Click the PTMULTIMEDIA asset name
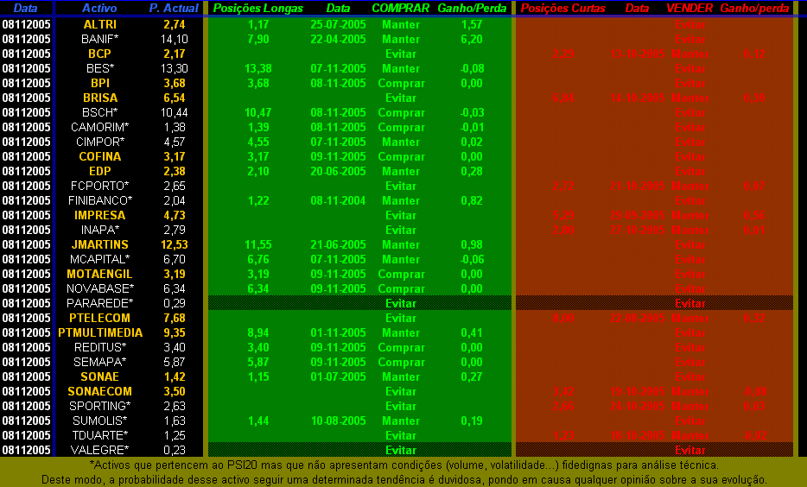807x487 pixels. point(100,332)
